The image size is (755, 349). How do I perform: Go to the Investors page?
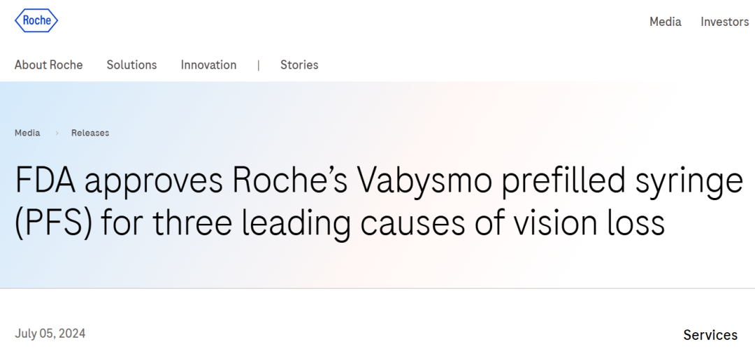(x=724, y=22)
